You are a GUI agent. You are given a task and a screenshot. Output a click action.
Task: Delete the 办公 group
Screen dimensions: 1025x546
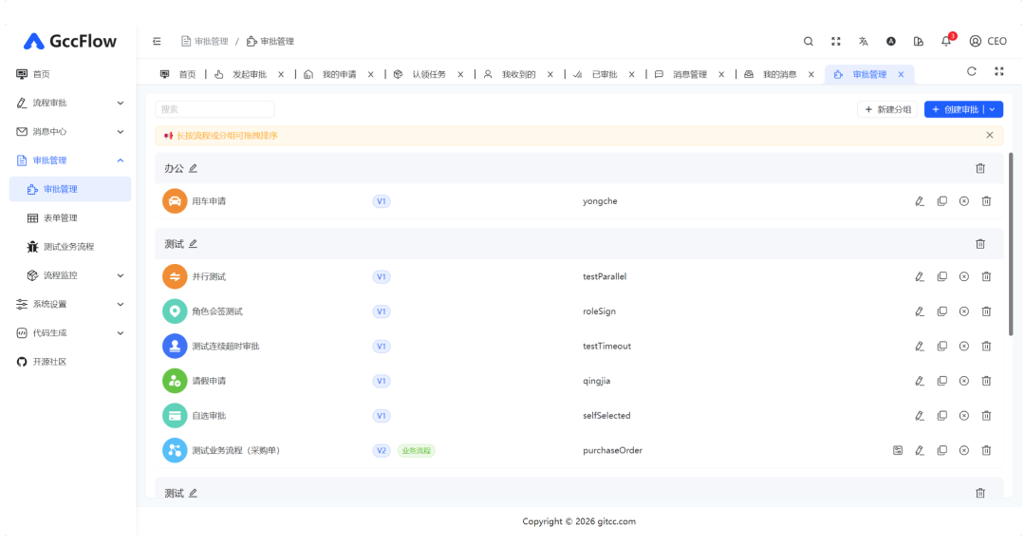(980, 169)
